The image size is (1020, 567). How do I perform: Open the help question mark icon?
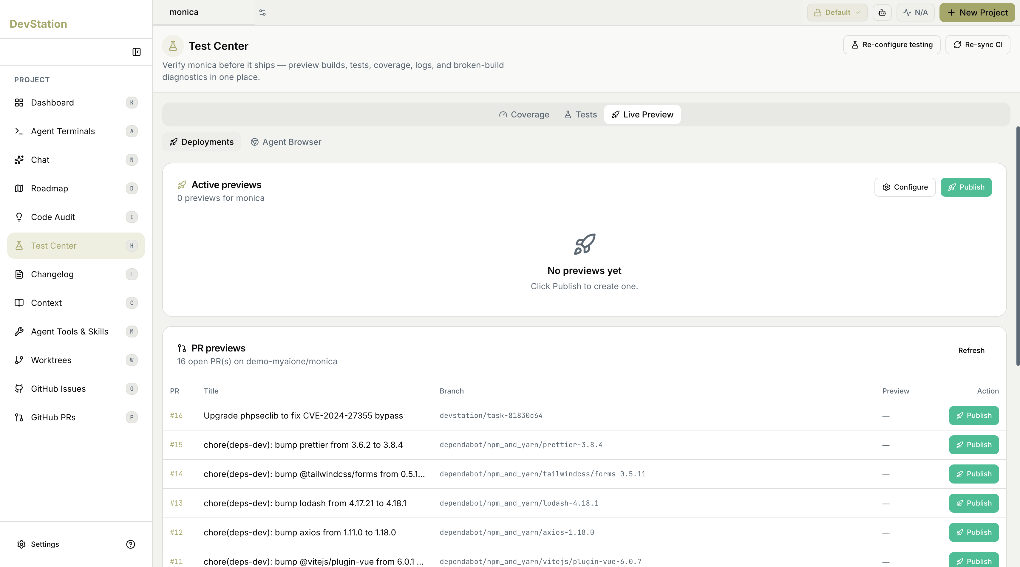pos(130,544)
